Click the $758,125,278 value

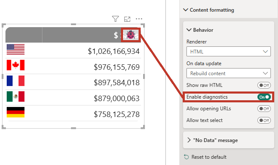click(117, 114)
